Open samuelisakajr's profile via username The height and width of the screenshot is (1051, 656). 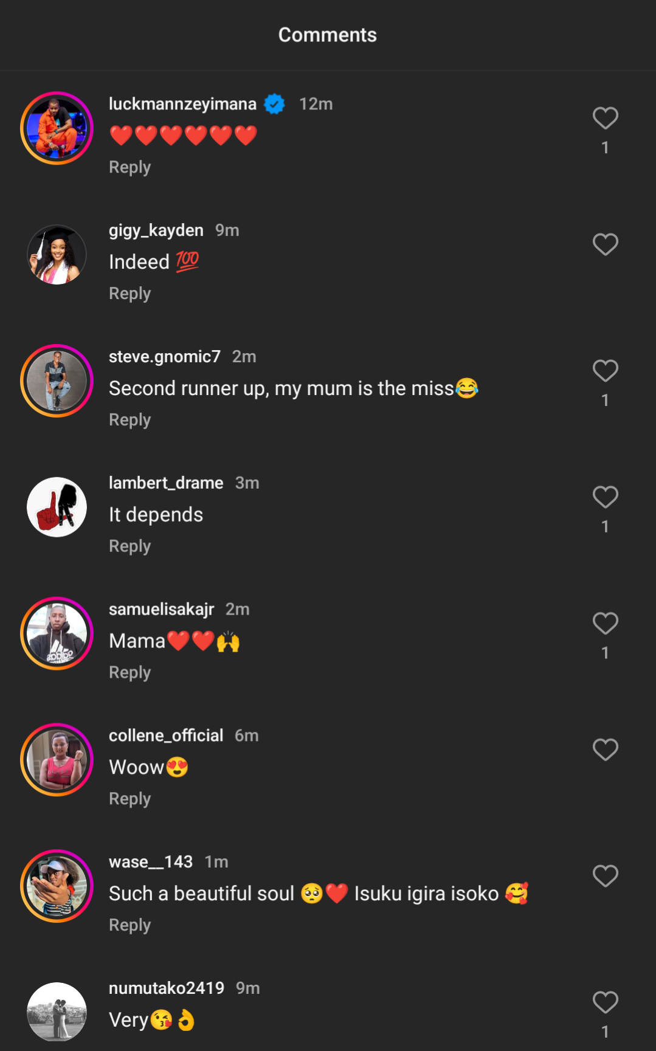tap(161, 609)
